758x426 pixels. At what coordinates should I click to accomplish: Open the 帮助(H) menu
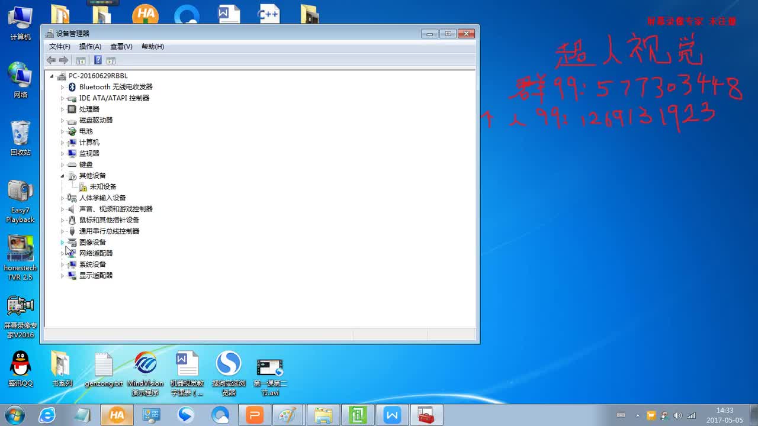153,46
